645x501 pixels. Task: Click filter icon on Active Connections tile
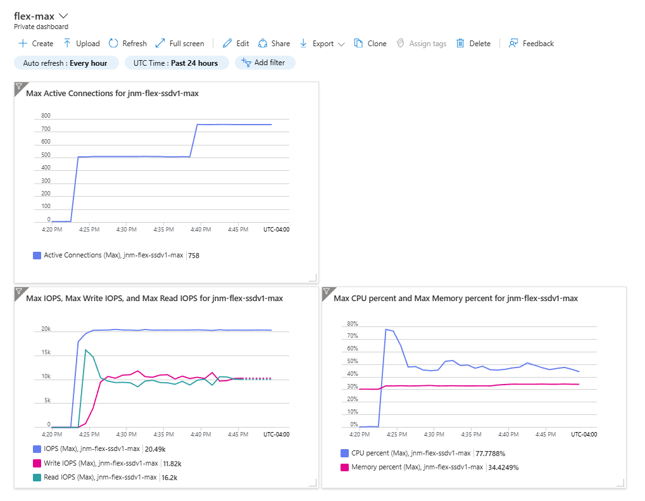click(x=19, y=86)
